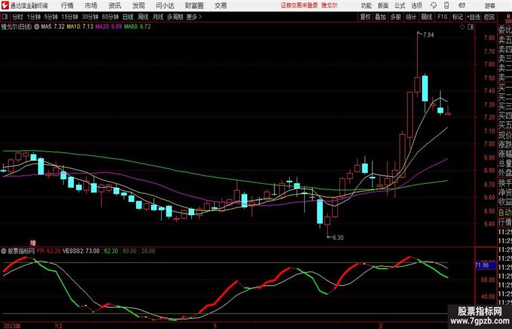The height and width of the screenshot is (329, 512).
Task: Click the 通达信 red logo icon
Action: click(5, 5)
